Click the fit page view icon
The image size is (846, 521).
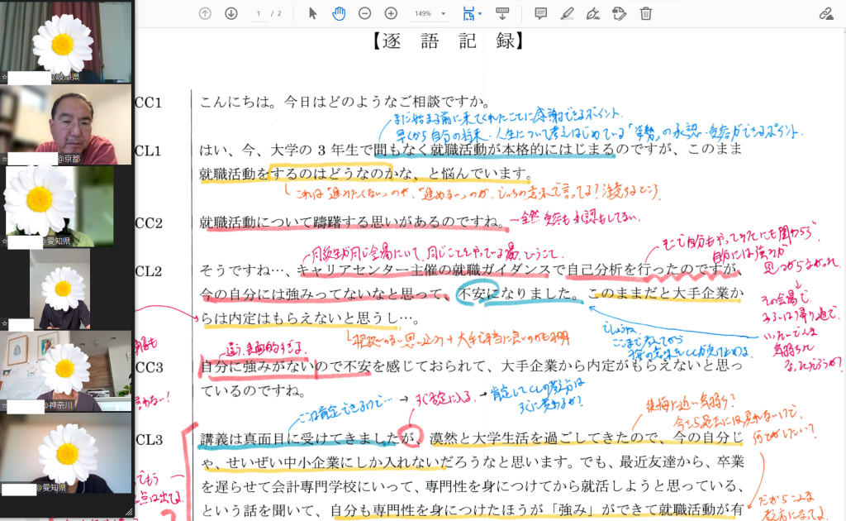click(x=468, y=13)
